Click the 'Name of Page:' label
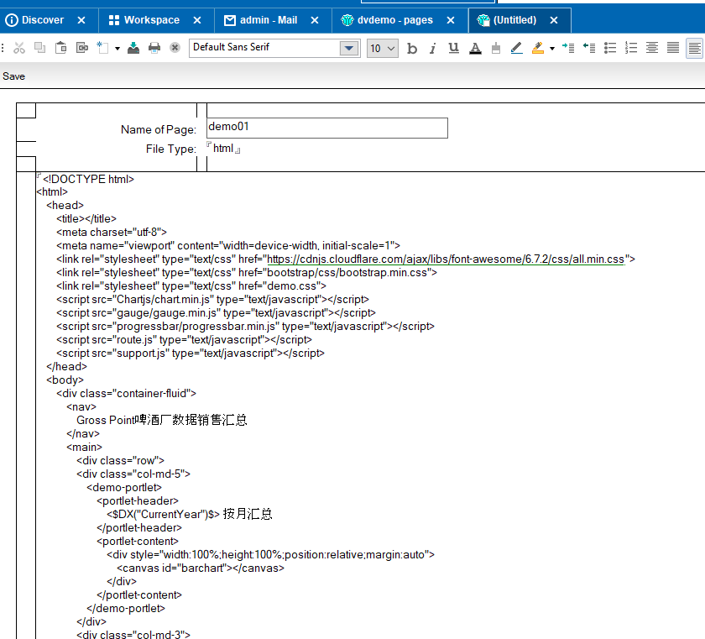The image size is (705, 639). click(159, 130)
